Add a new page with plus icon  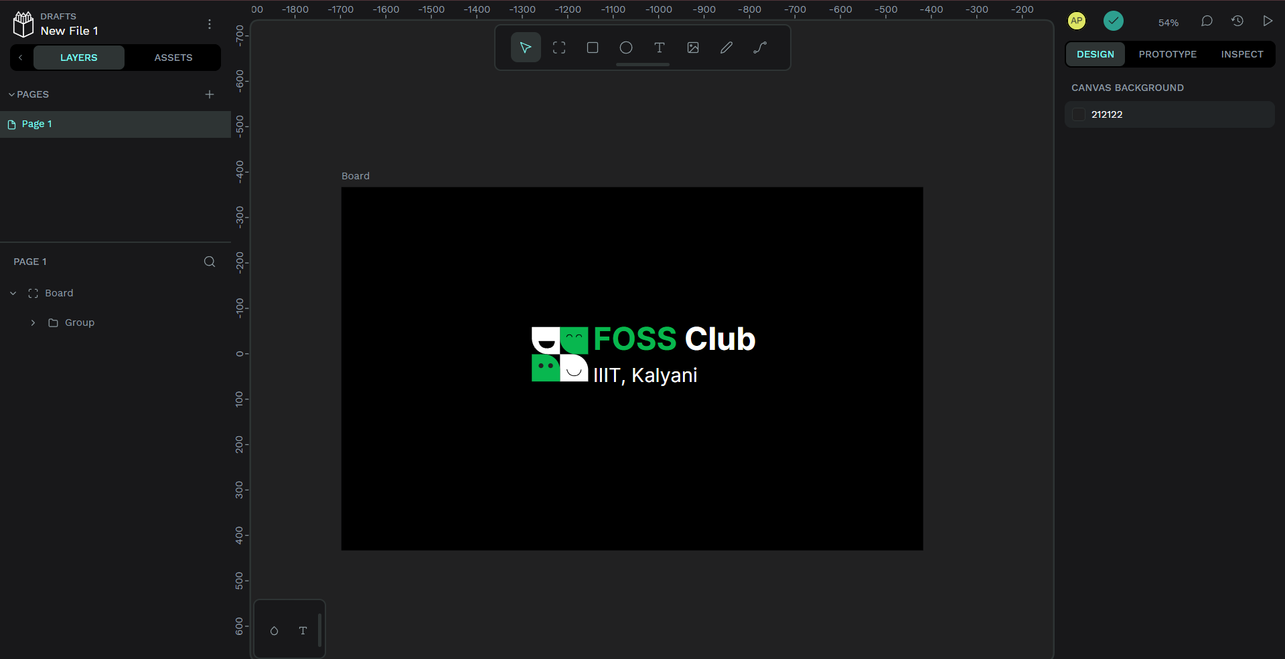pos(210,94)
